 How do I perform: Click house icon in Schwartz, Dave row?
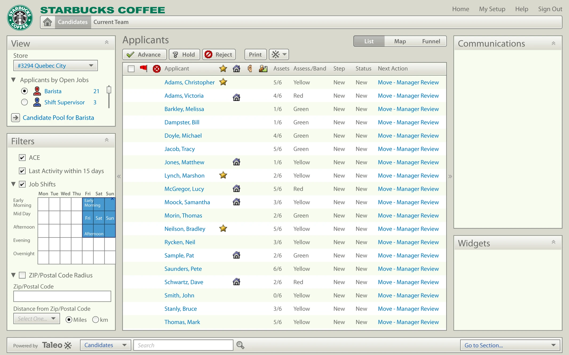236,282
